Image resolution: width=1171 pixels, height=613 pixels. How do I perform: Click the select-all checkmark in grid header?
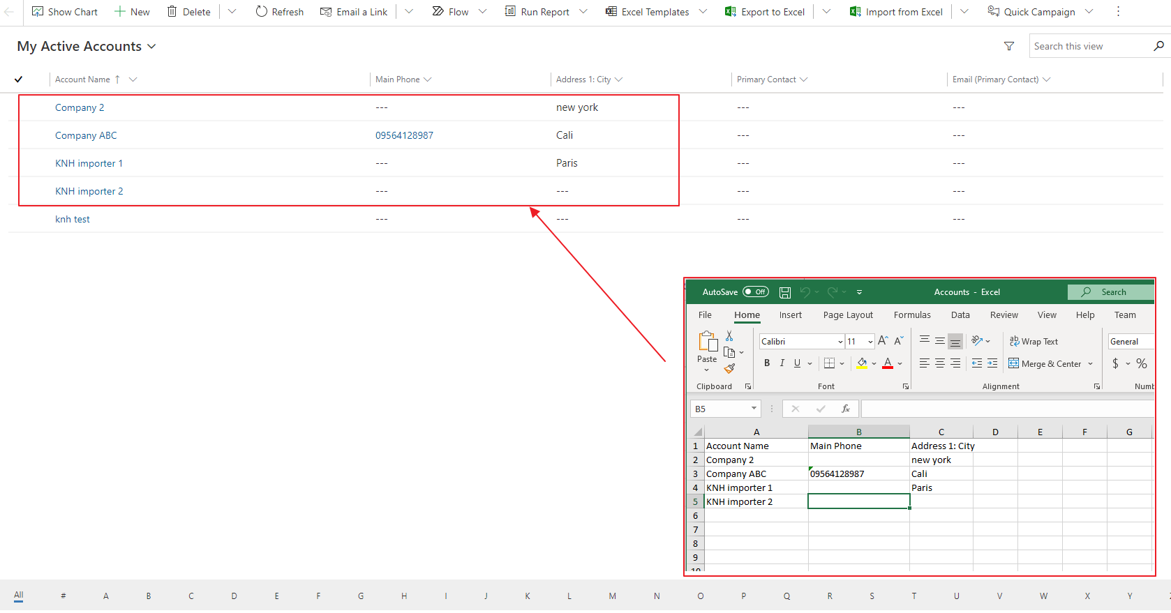click(x=19, y=80)
